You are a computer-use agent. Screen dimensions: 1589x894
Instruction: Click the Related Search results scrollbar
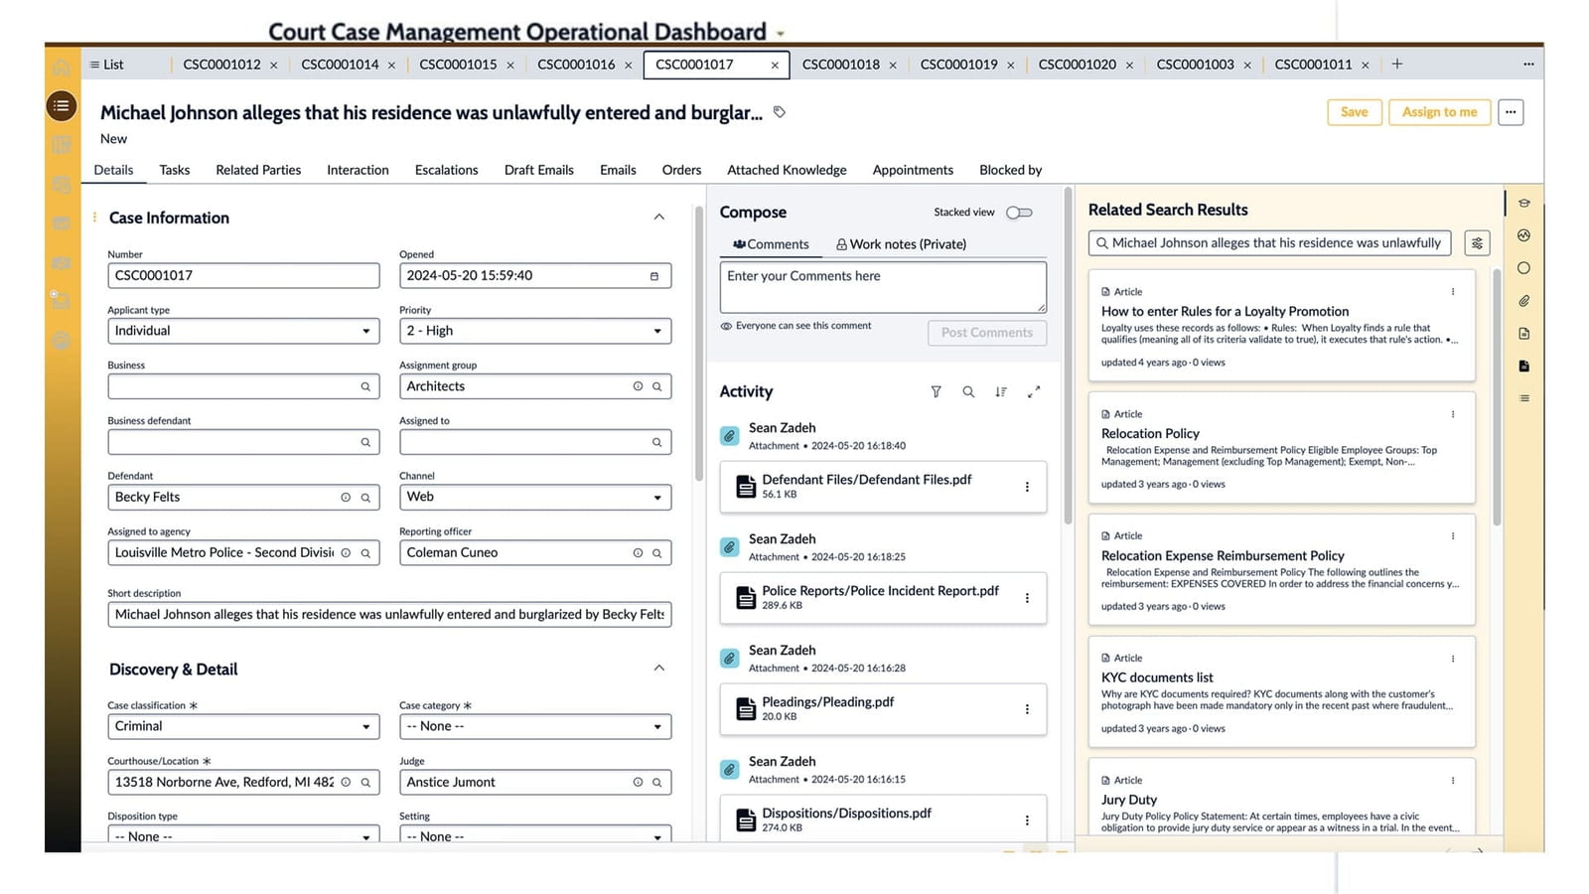pyautogui.click(x=1497, y=397)
